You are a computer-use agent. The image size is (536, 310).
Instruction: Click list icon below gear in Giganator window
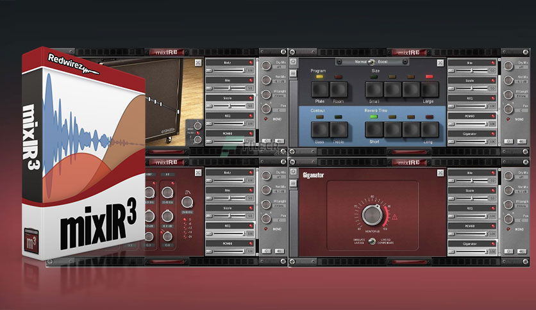pos(293,184)
